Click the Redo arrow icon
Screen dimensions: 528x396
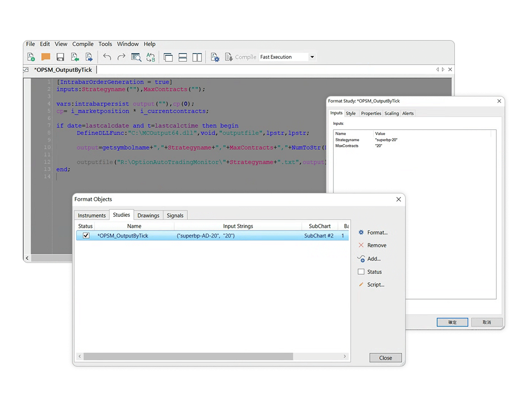click(x=121, y=57)
